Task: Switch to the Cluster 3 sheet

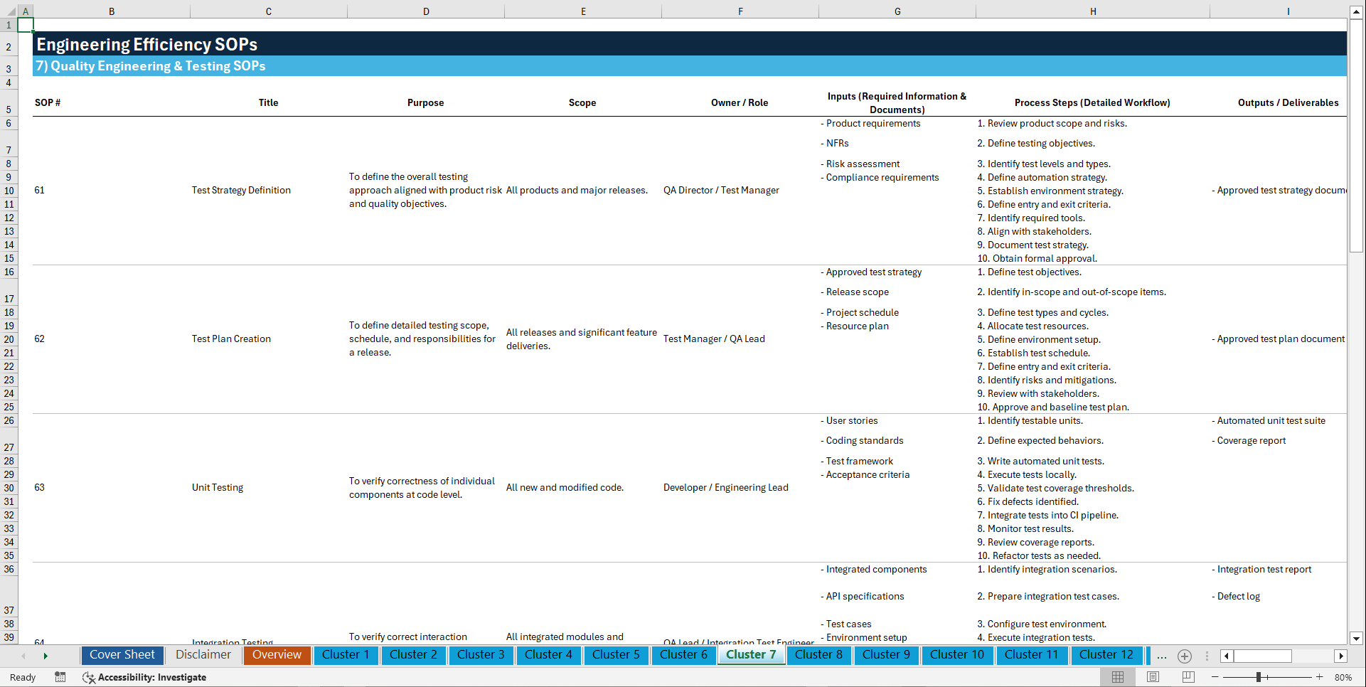Action: coord(481,655)
